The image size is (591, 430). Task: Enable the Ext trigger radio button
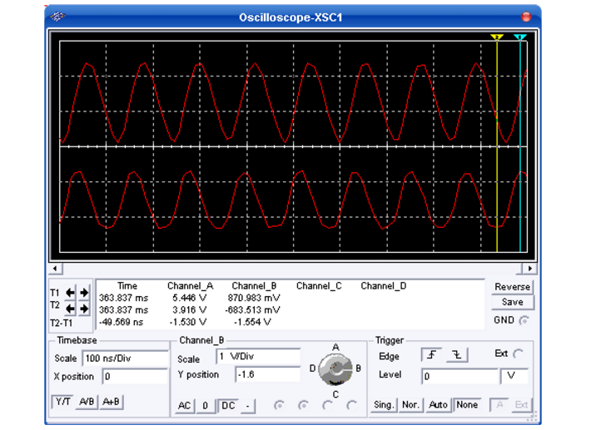coord(519,353)
